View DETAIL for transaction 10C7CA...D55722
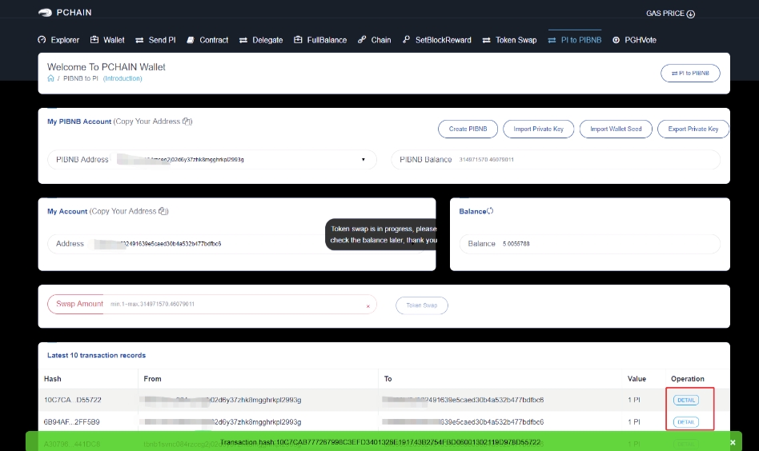Viewport: 759px width, 451px height. tap(685, 400)
